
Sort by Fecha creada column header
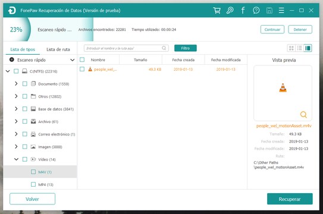183,59
